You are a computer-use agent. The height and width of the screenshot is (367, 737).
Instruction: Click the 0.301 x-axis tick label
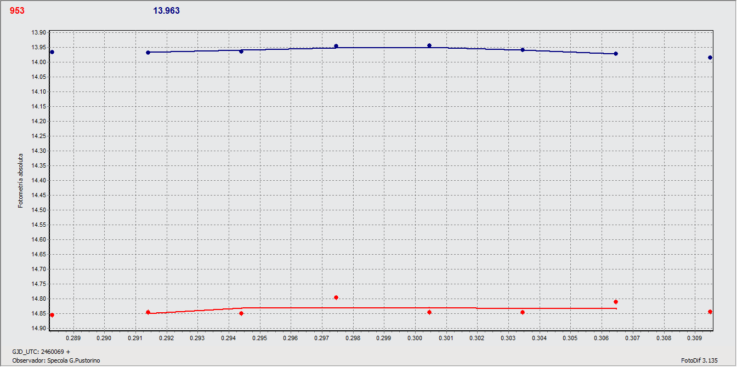tap(446, 339)
